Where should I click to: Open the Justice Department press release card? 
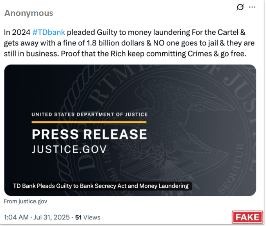[130, 130]
